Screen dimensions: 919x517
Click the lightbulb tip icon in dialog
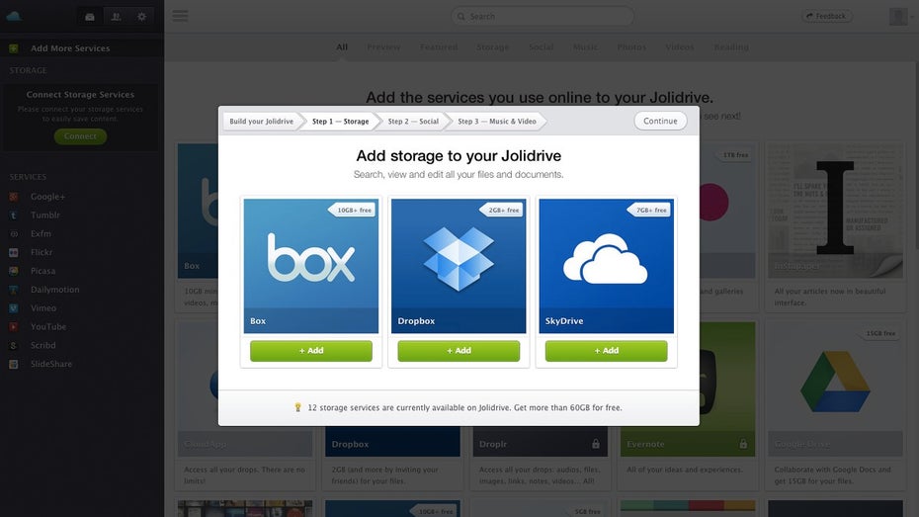pyautogui.click(x=297, y=407)
